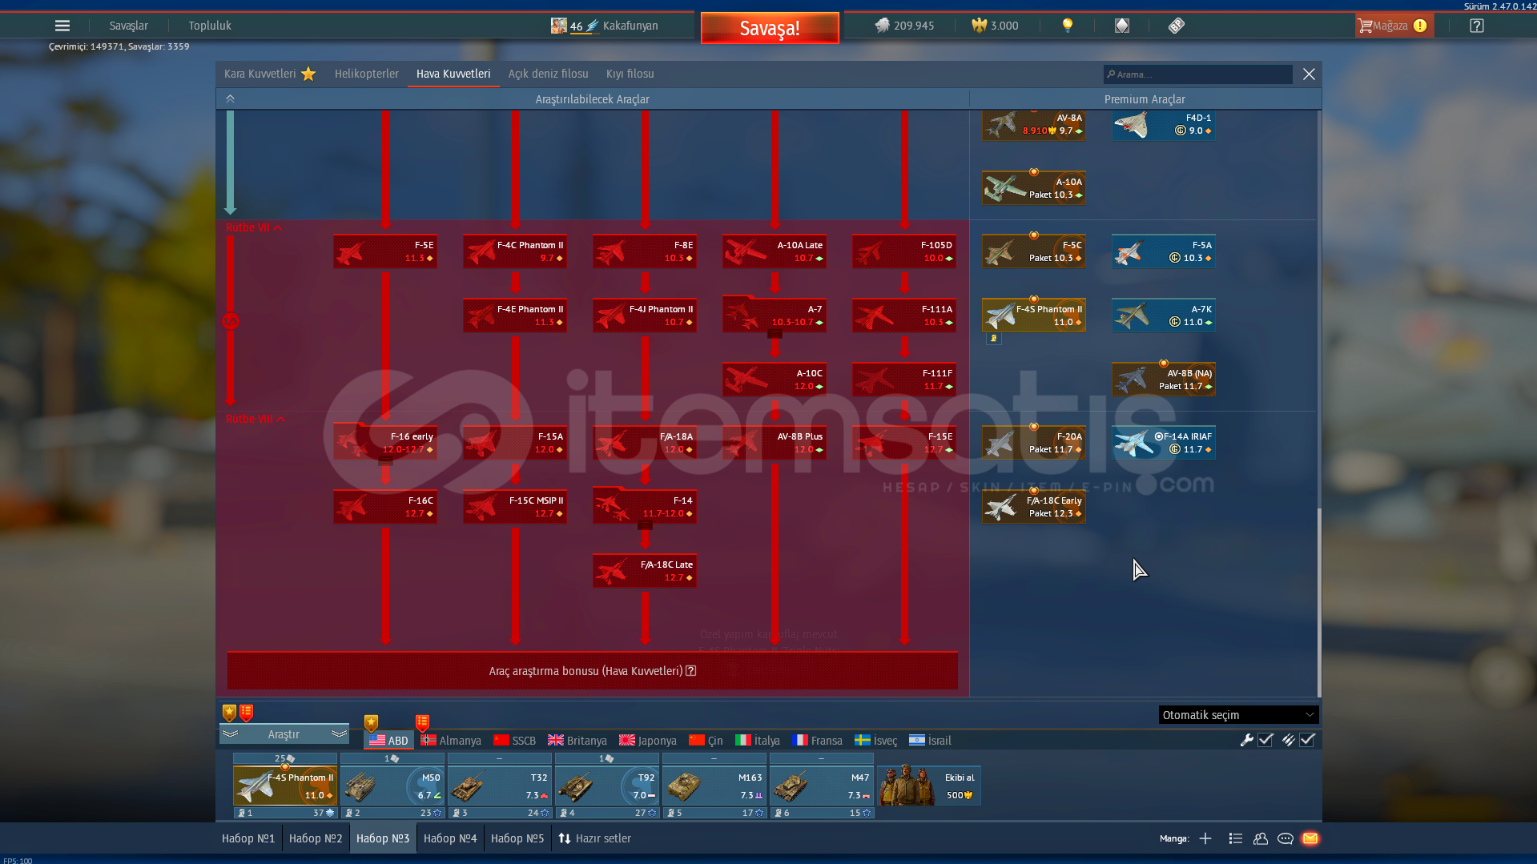Switch to Helikopterler tab

[366, 74]
